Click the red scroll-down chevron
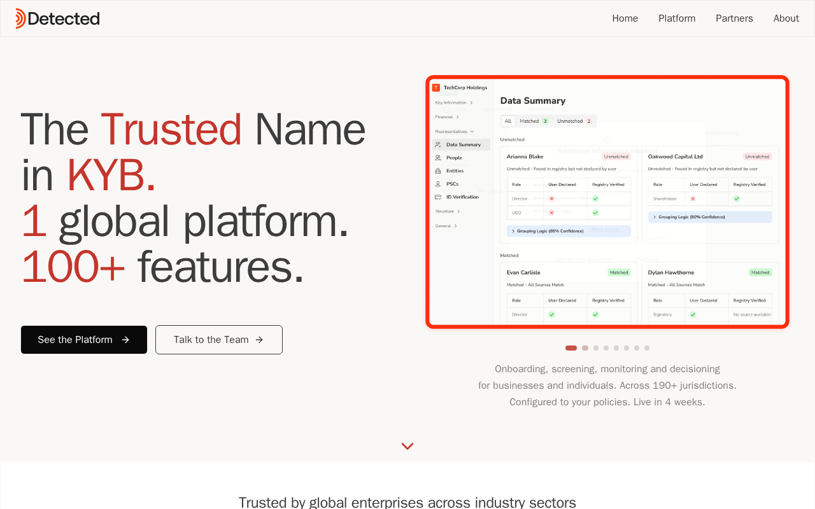The image size is (815, 509). (407, 446)
